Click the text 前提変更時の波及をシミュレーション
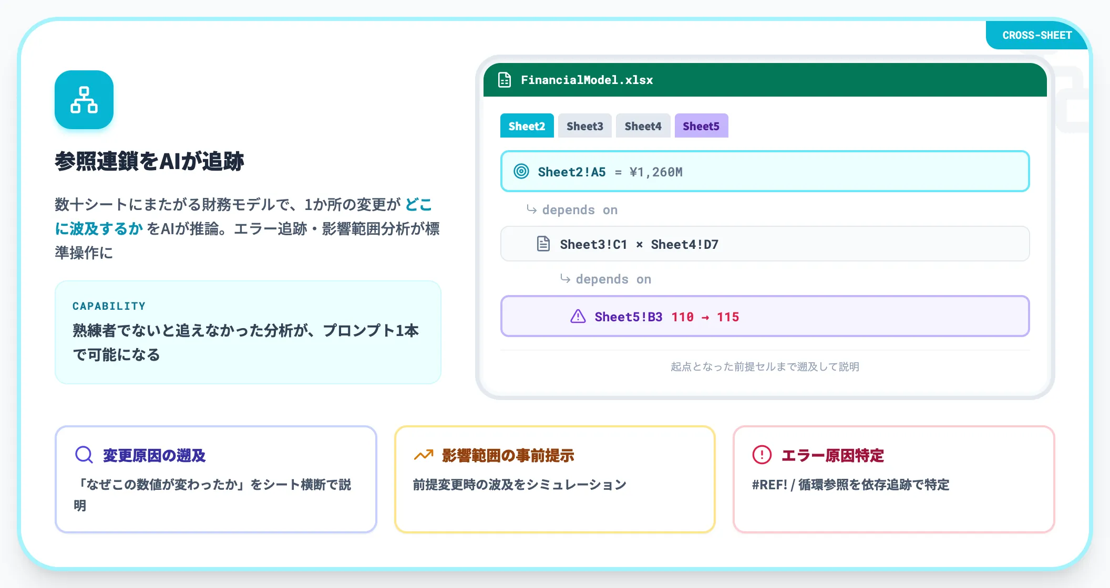Viewport: 1110px width, 588px height. [x=519, y=485]
